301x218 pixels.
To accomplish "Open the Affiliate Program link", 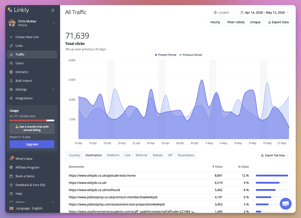I will pyautogui.click(x=32, y=167).
